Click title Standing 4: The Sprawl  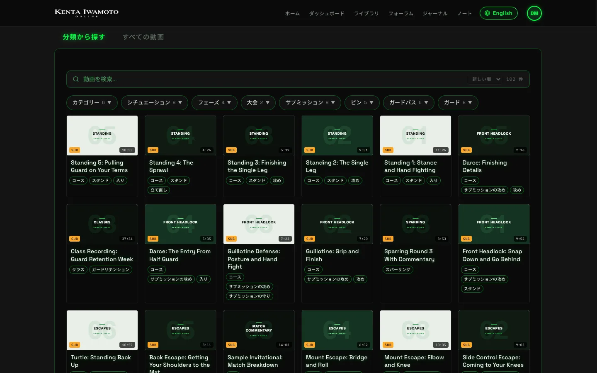pos(171,166)
